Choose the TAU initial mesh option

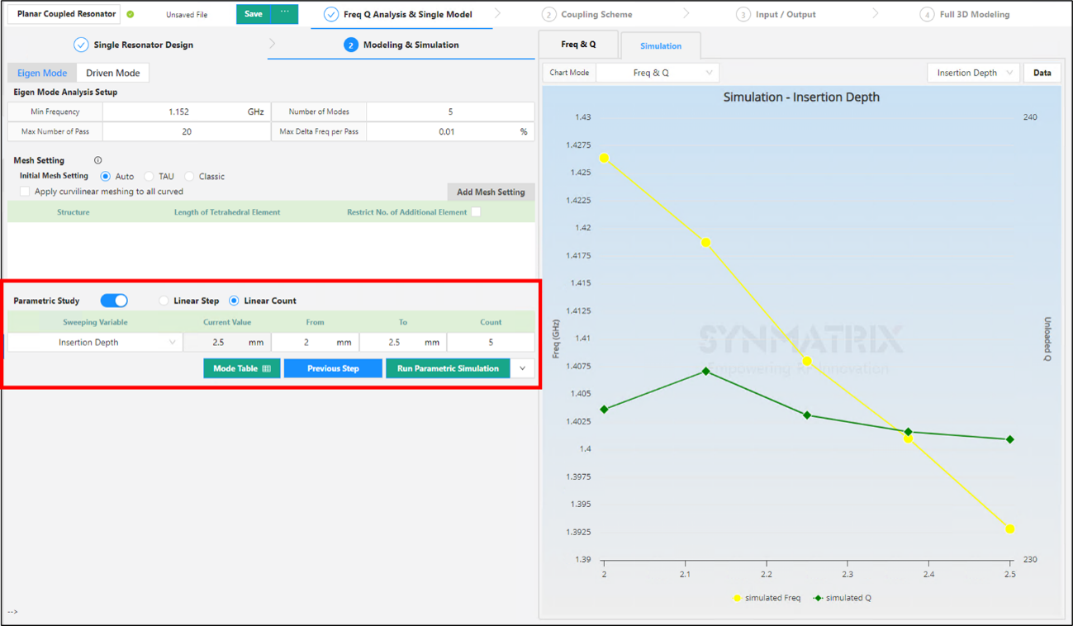coord(149,177)
